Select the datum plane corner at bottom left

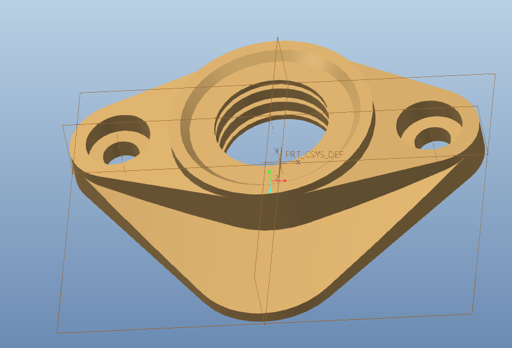coord(58,332)
